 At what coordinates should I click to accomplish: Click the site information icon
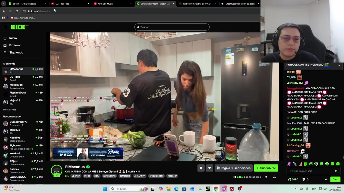(24, 11)
